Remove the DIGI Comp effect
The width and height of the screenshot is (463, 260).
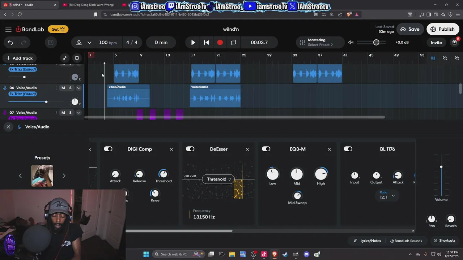(x=171, y=149)
